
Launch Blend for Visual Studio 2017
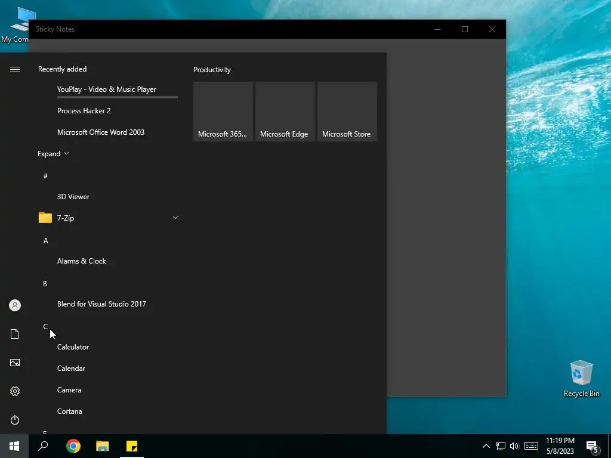(x=101, y=304)
